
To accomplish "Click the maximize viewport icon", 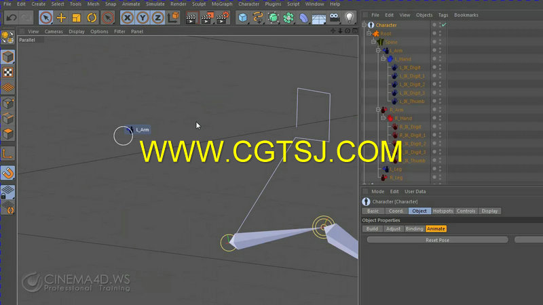I will tap(355, 31).
